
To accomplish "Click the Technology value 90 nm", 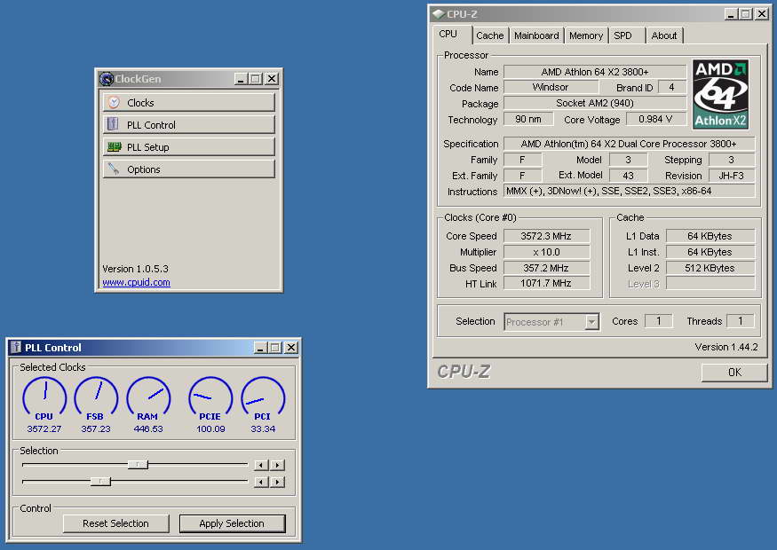I will [528, 119].
